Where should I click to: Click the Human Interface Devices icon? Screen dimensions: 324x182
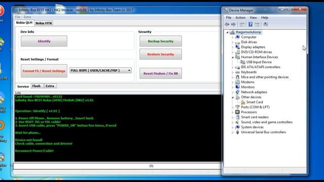(237, 57)
